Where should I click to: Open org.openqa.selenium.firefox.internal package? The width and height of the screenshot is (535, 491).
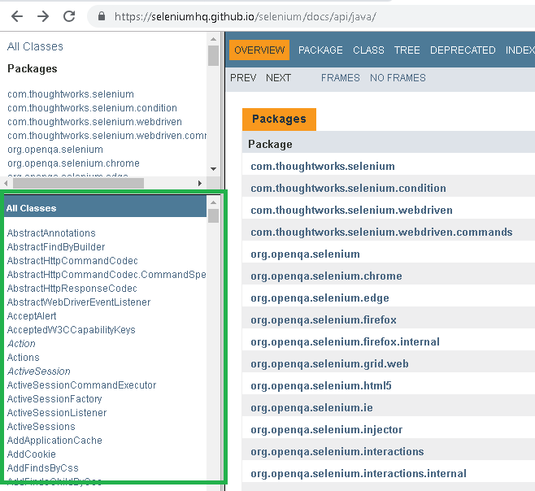point(345,341)
